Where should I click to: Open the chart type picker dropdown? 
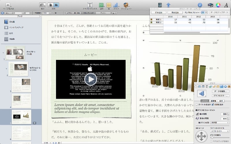pos(202,93)
